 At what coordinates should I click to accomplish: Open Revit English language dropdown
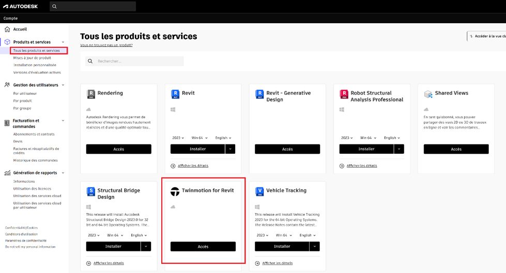point(223,138)
